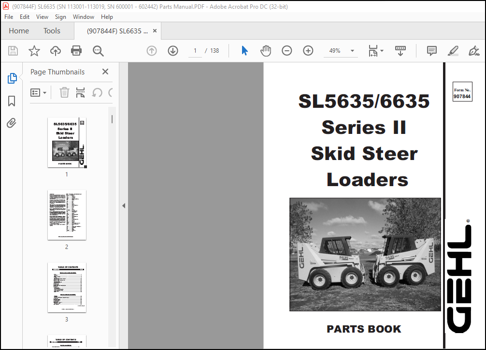The image size is (486, 350).
Task: Switch to the Tools tab
Action: click(52, 31)
